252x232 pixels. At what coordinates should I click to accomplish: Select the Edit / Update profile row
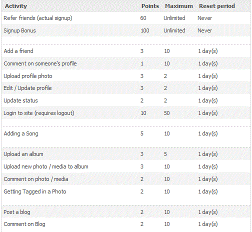pyautogui.click(x=126, y=88)
